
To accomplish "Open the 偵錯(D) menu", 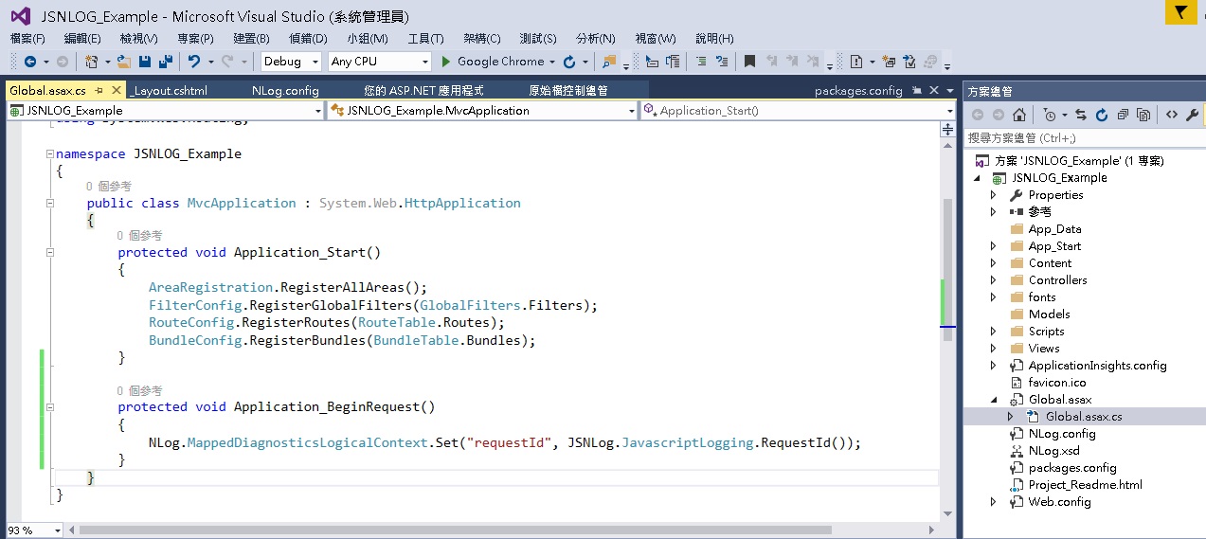I will click(308, 39).
